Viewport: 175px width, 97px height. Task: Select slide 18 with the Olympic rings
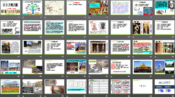pos(32,47)
